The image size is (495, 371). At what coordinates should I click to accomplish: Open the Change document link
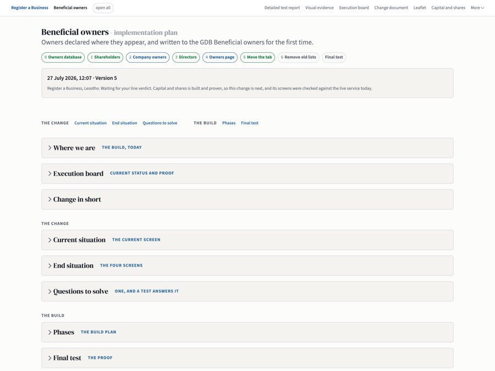pyautogui.click(x=391, y=8)
